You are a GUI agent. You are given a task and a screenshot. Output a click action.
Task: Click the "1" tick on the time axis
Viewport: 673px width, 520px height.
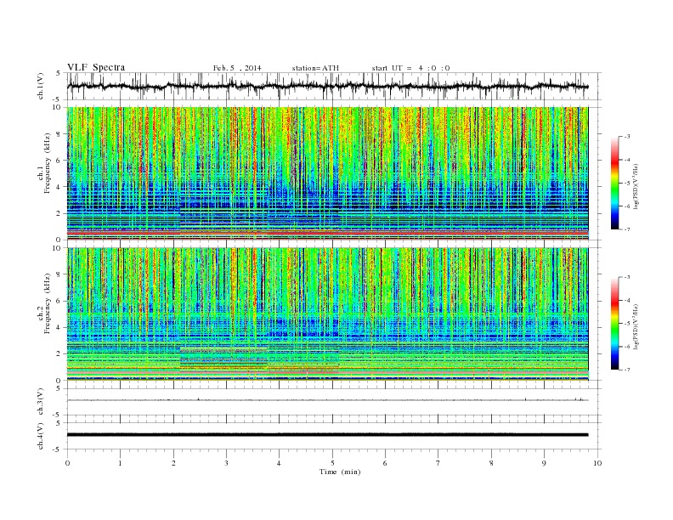coord(120,463)
